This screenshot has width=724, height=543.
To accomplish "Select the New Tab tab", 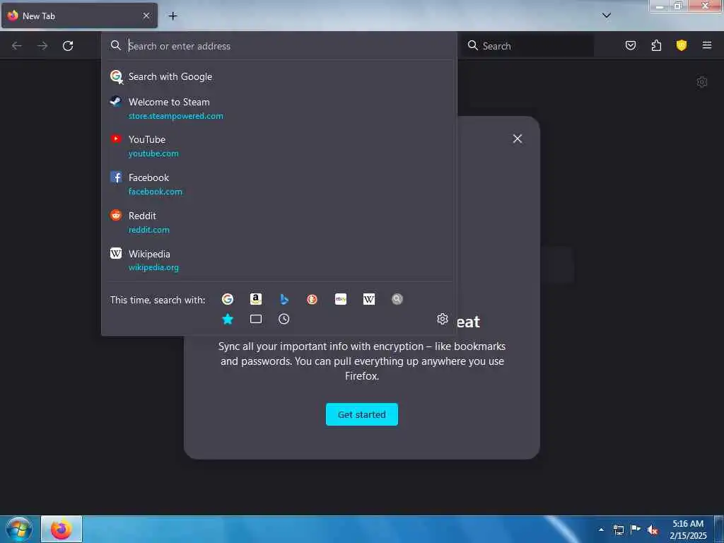I will coord(79,16).
